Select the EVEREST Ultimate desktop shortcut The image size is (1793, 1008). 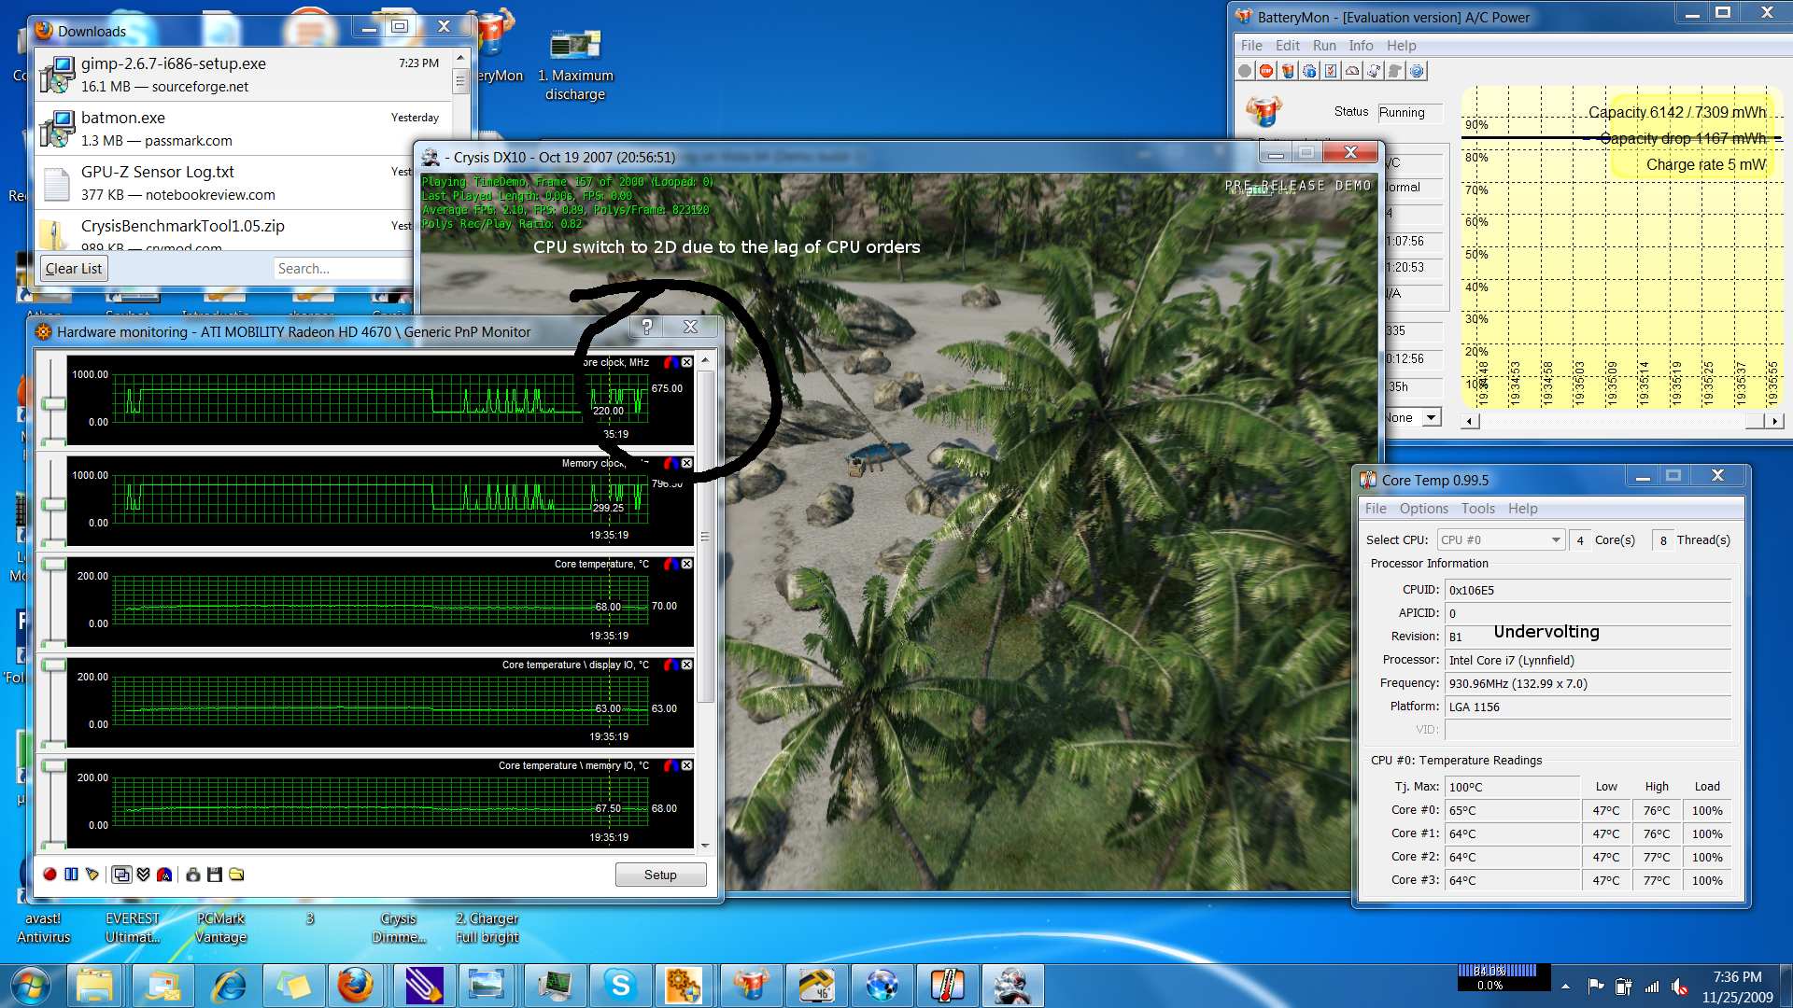(133, 929)
